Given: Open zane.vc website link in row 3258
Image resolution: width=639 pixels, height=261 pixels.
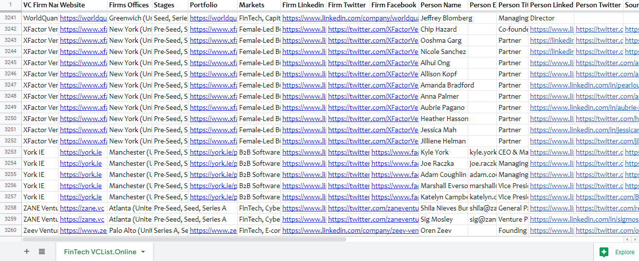Looking at the screenshot, I should tap(82, 208).
